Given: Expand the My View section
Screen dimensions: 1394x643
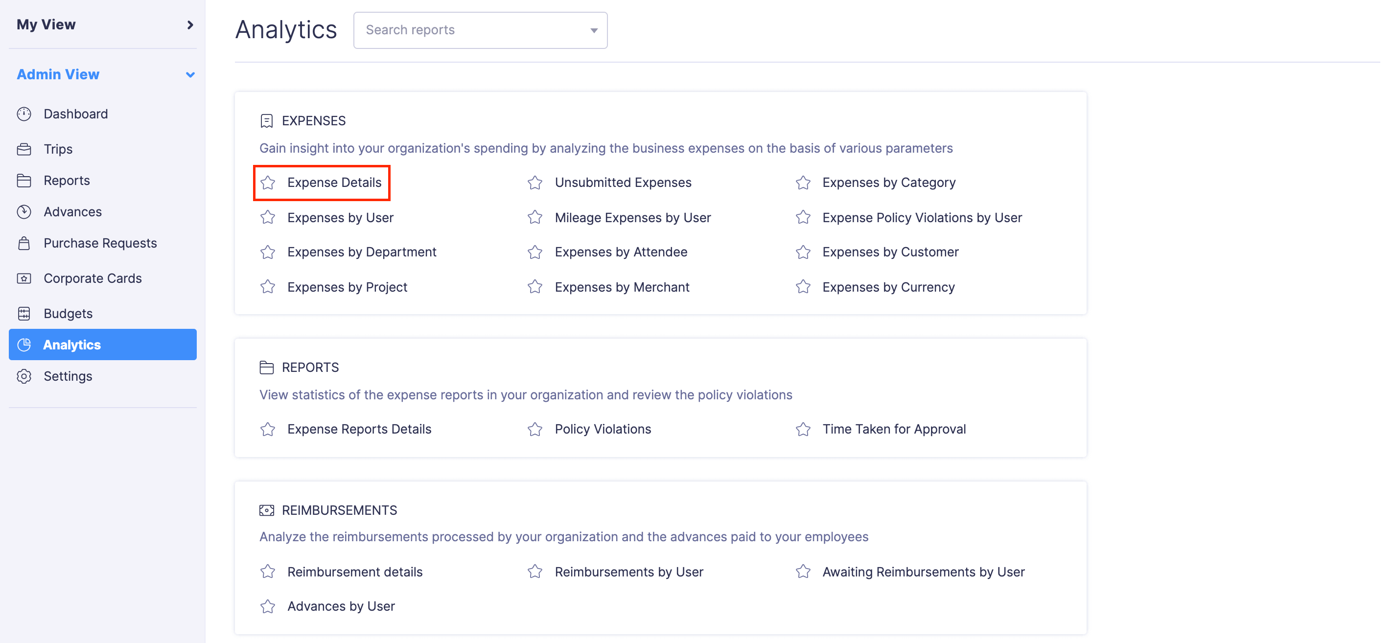Looking at the screenshot, I should [189, 24].
